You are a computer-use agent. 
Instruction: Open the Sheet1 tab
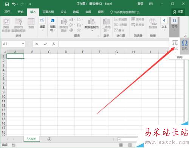31,139
